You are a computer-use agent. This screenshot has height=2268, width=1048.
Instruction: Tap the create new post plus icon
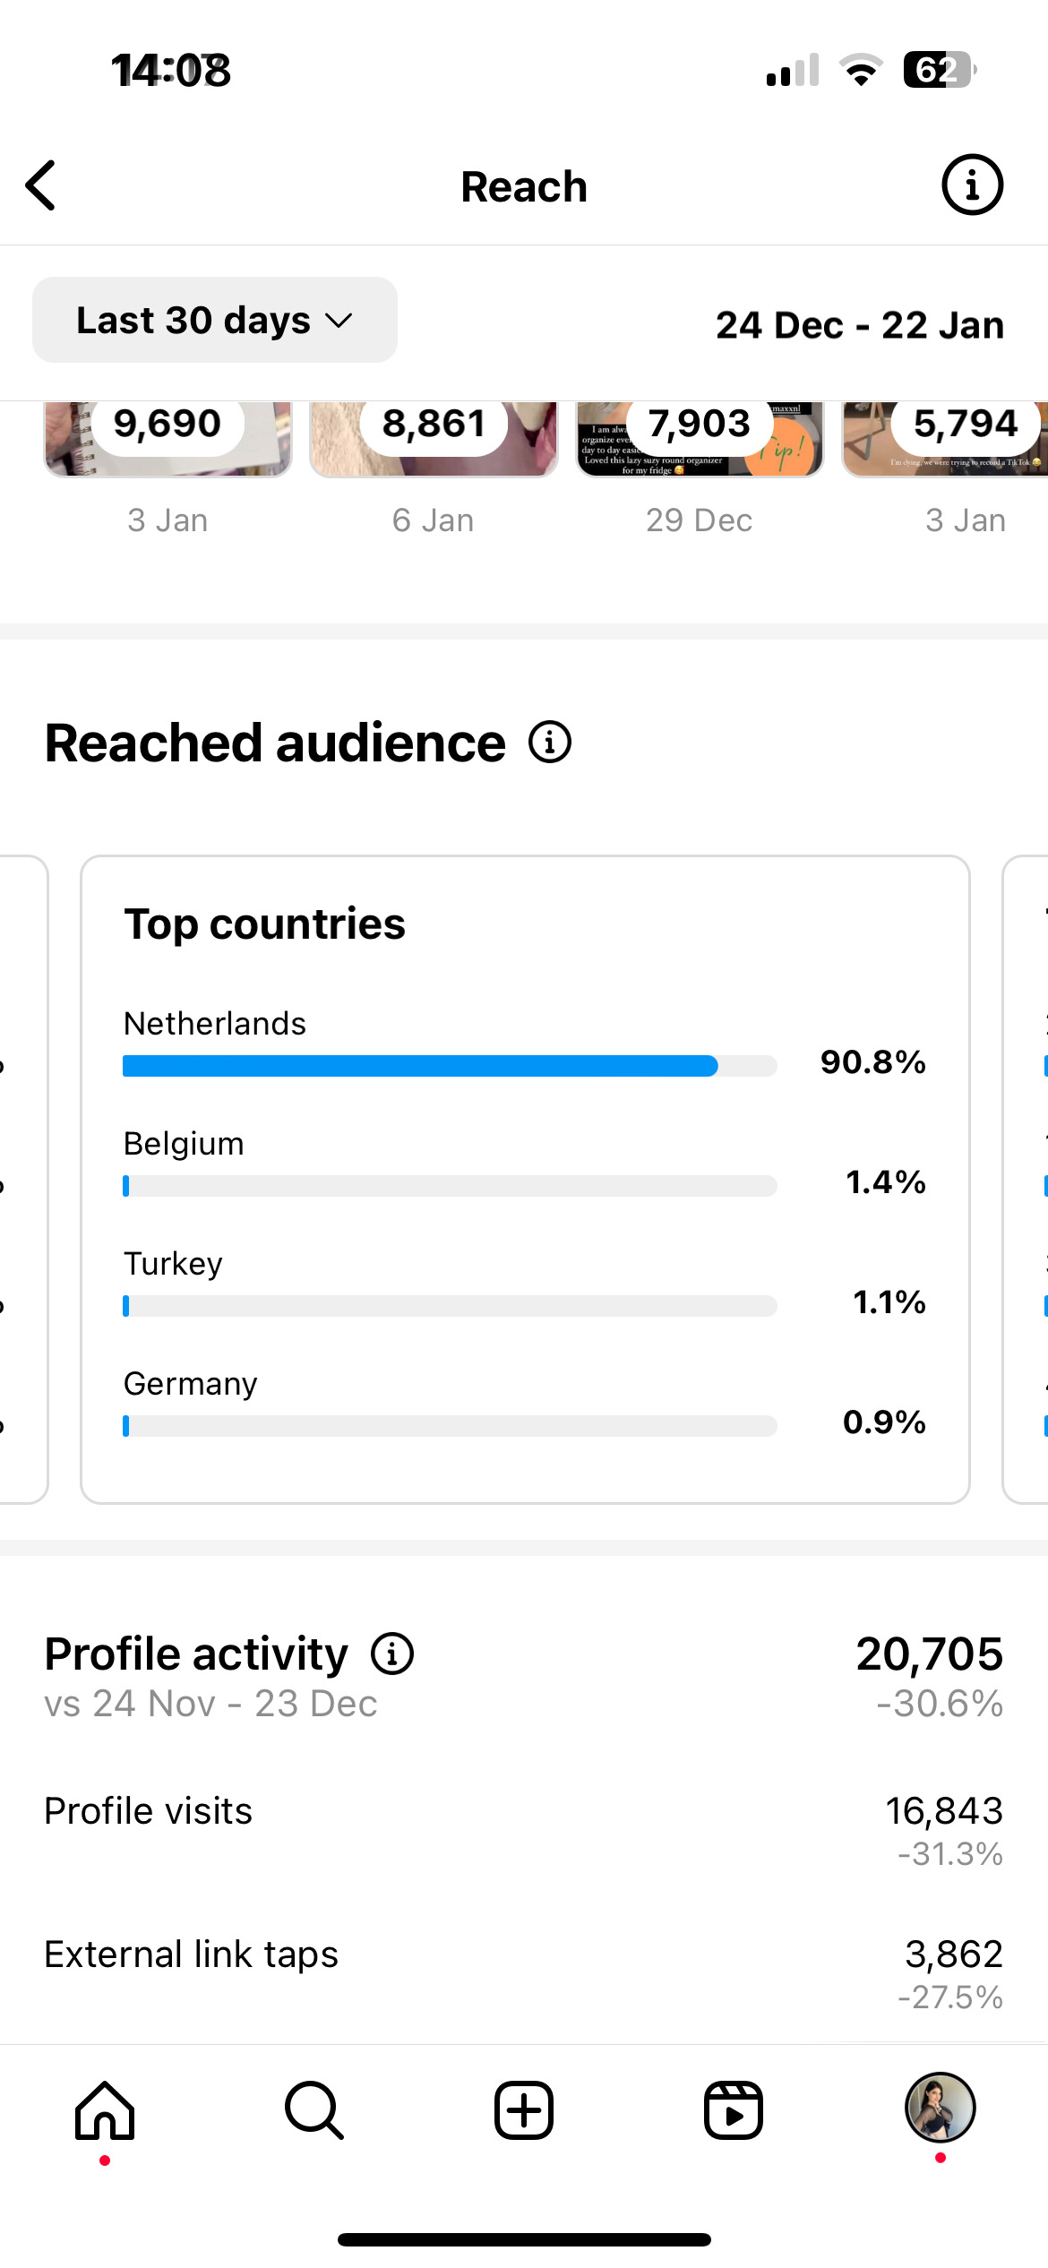coord(524,2110)
